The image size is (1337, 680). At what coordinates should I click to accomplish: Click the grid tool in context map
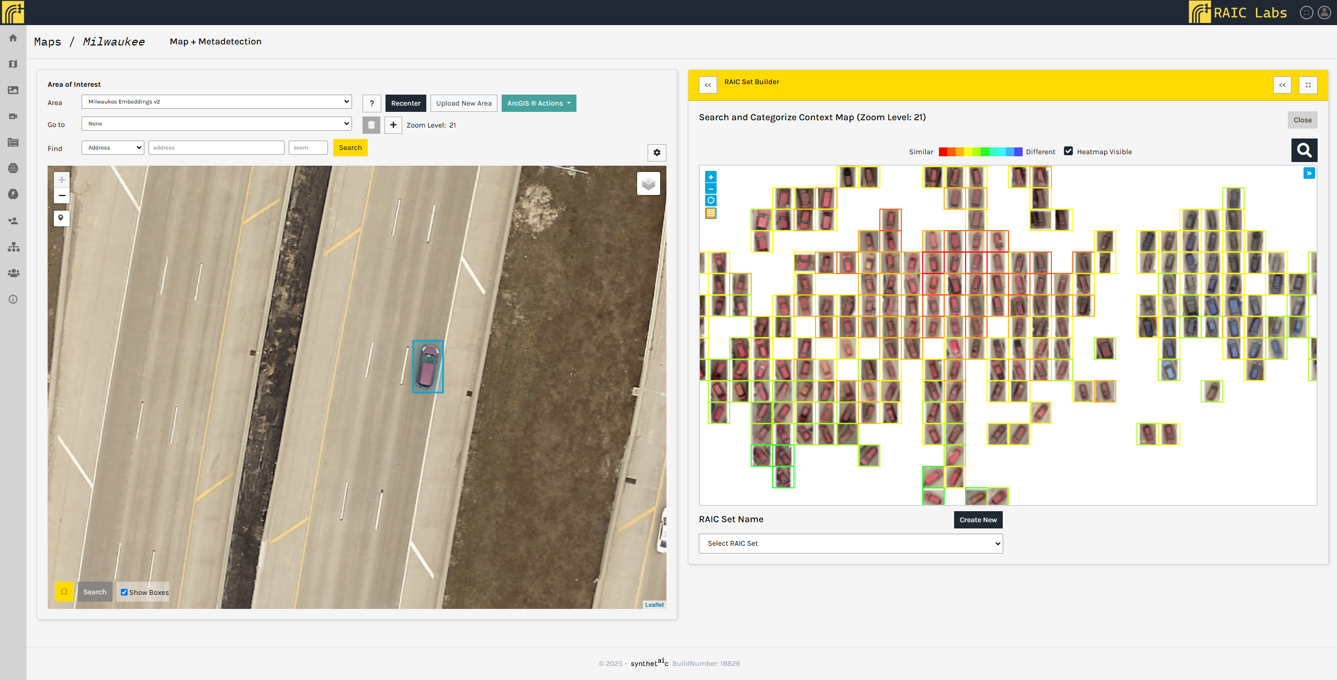pyautogui.click(x=711, y=213)
